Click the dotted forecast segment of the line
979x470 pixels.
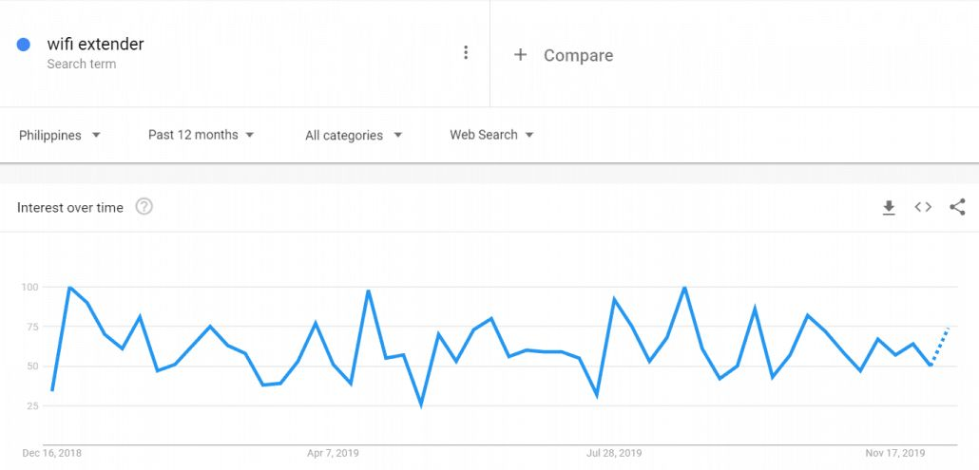click(x=940, y=346)
